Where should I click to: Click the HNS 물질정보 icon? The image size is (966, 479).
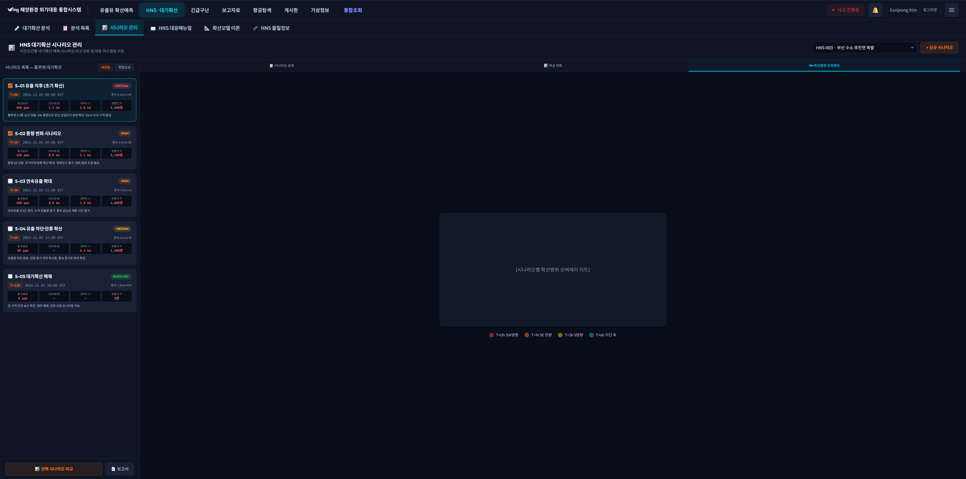tap(255, 28)
